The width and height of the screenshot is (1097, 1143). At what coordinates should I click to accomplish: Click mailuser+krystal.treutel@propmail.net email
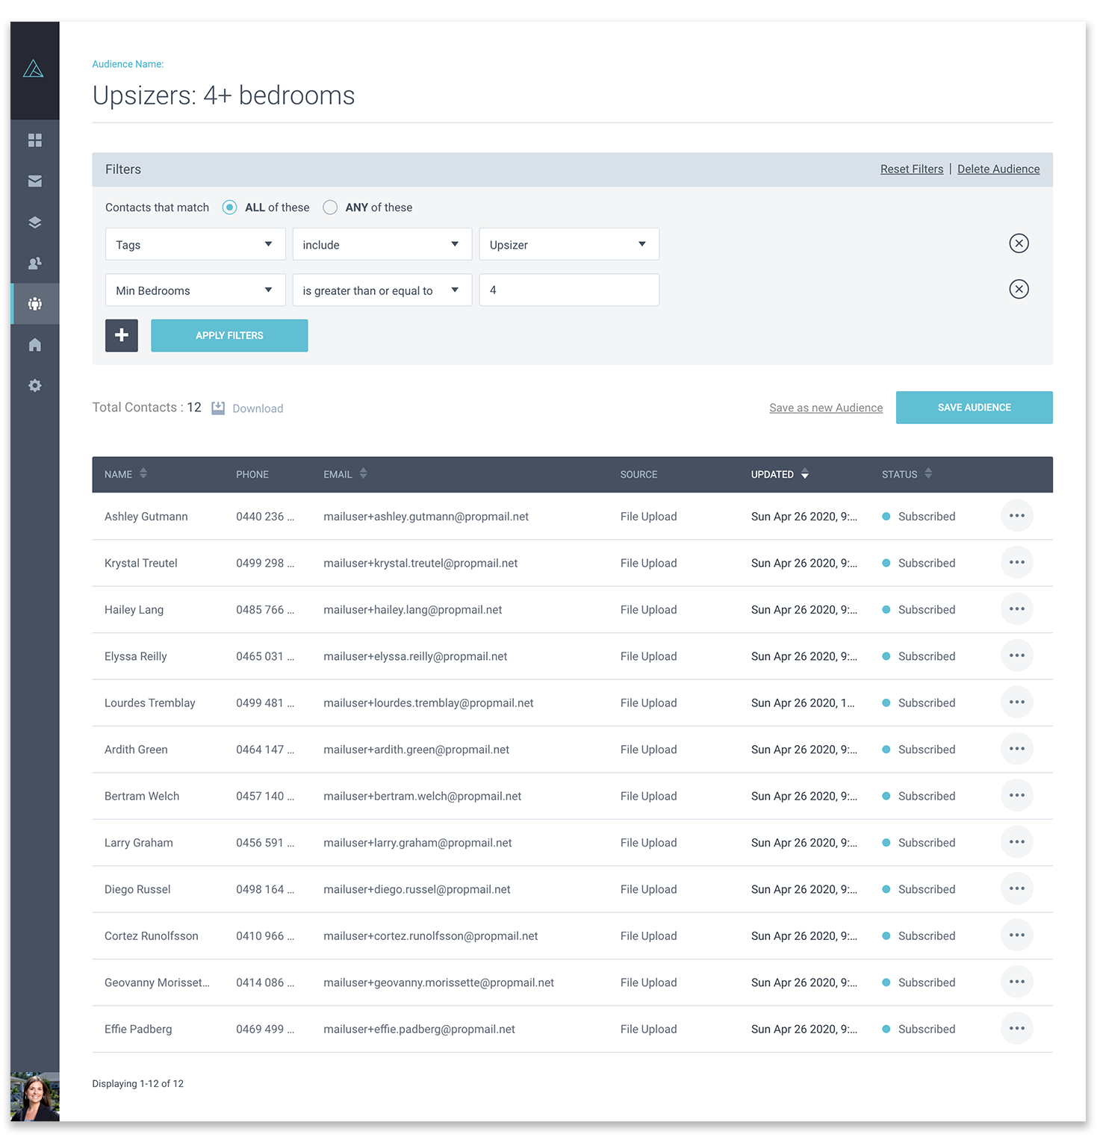click(420, 563)
